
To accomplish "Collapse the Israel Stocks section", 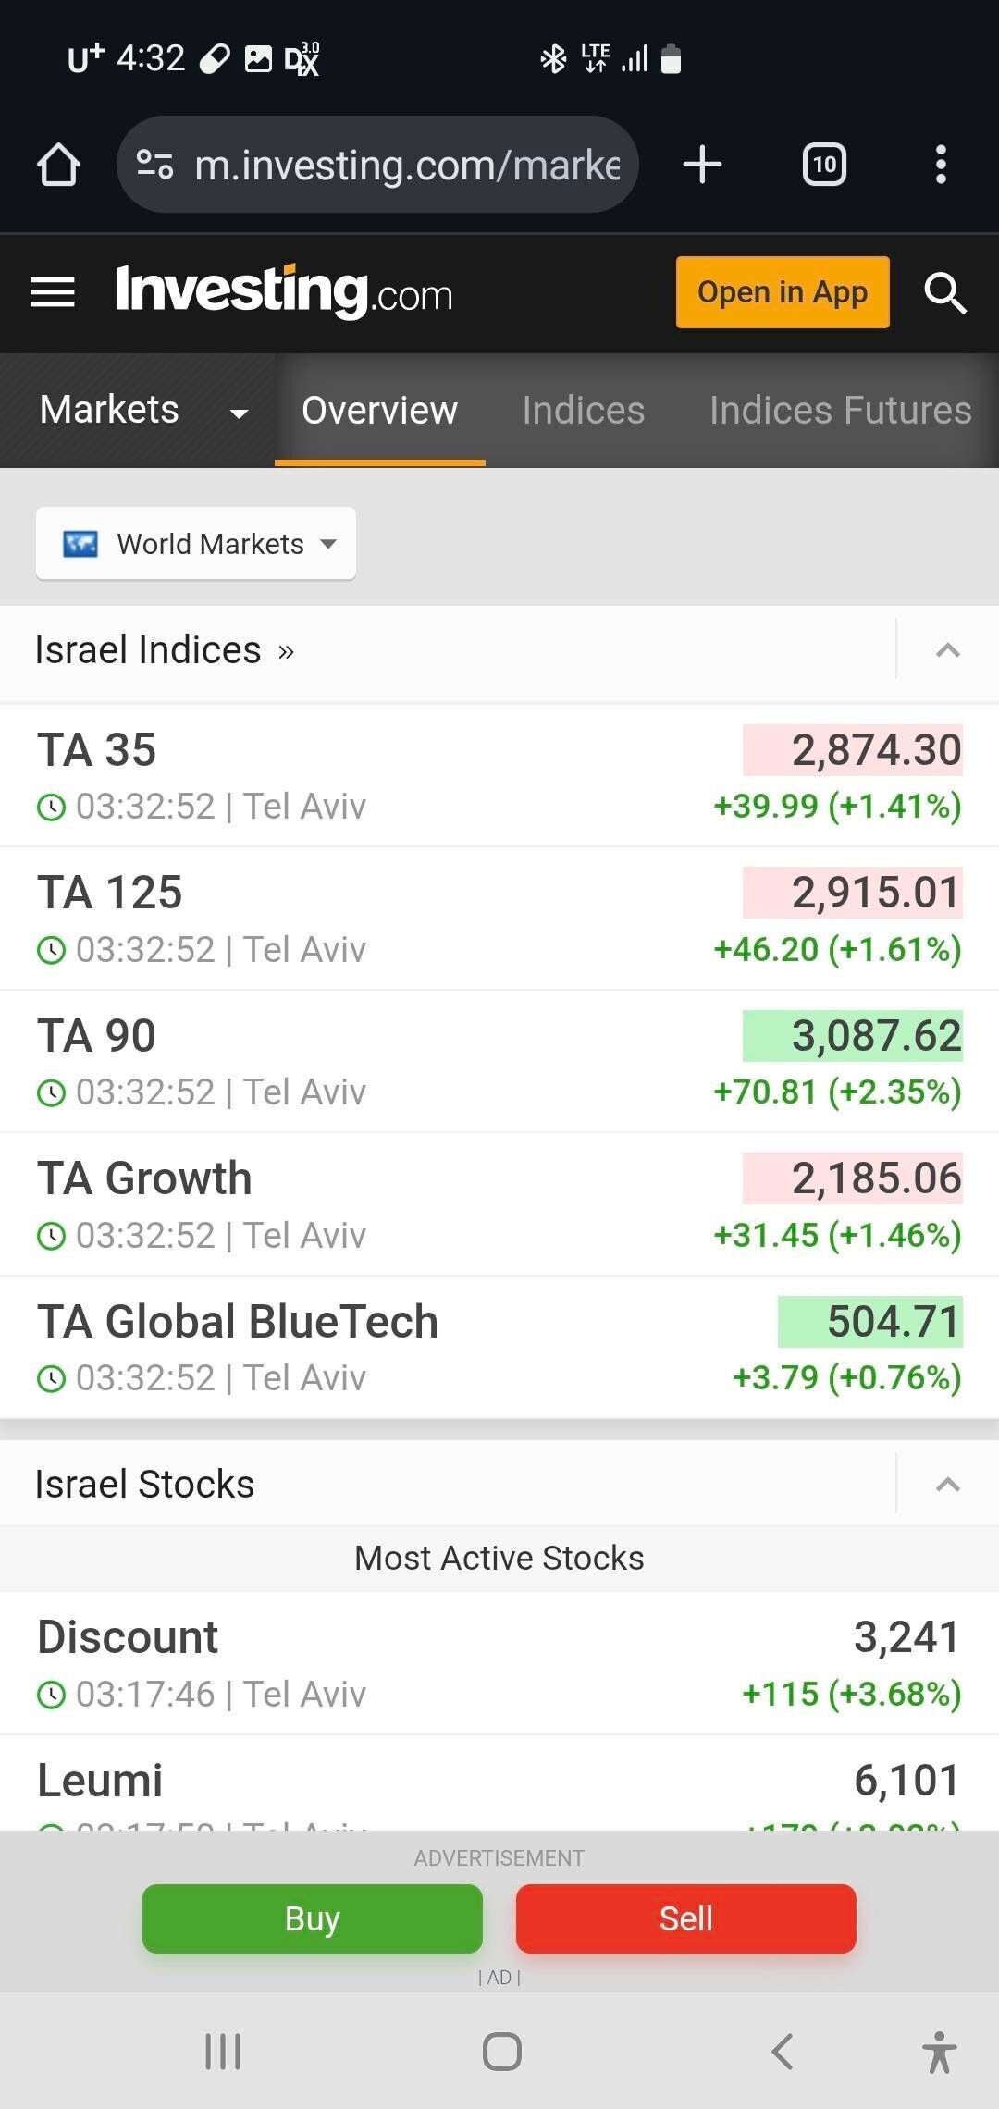I will click(x=948, y=1485).
